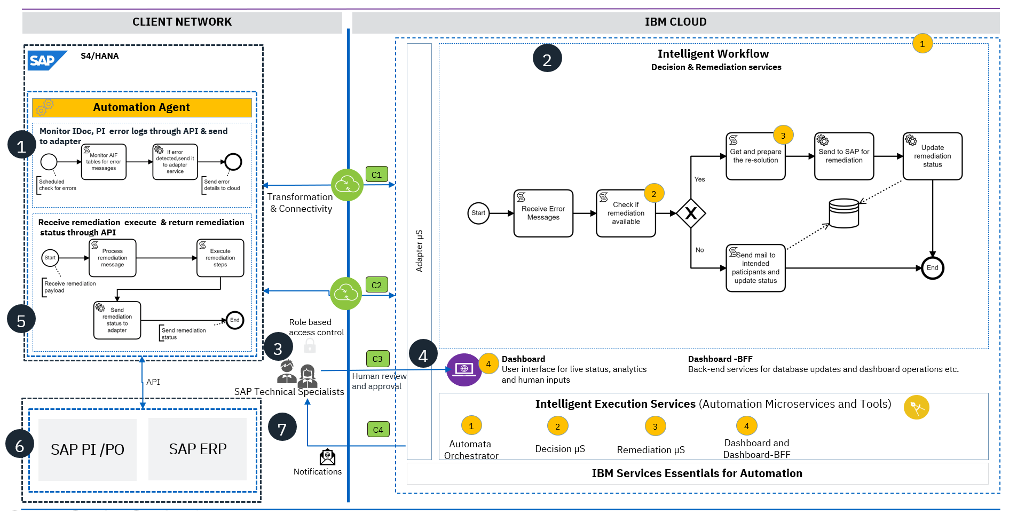Select the database cylinder icon
This screenshot has height=530, width=1017.
coord(843,213)
